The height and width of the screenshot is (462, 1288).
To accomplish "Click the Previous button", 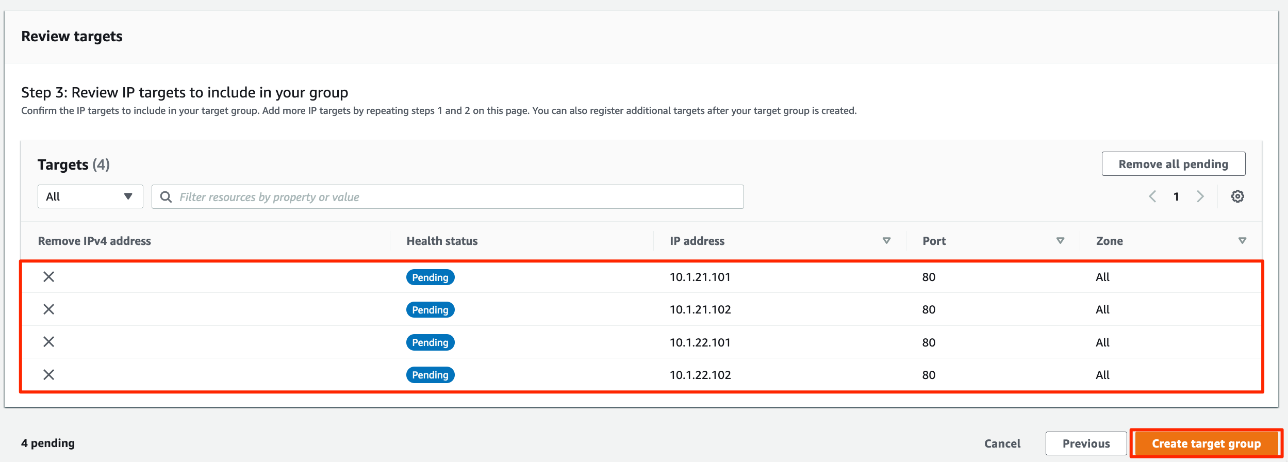I will point(1086,443).
